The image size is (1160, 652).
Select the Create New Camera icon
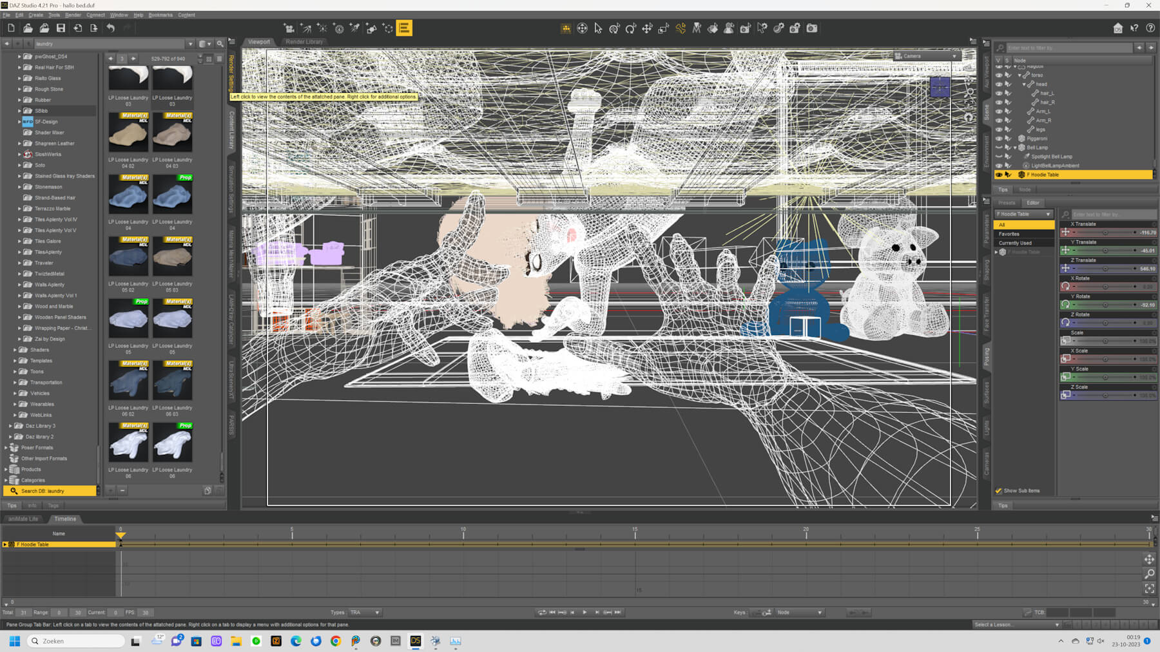point(289,28)
